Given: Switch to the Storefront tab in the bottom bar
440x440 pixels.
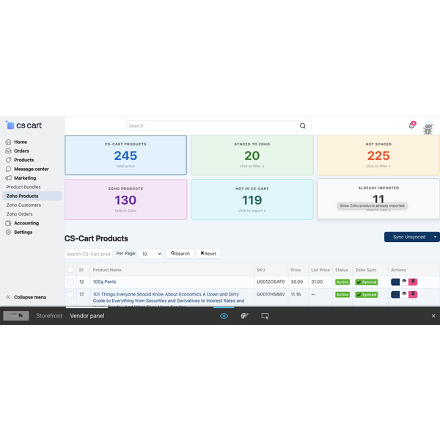Looking at the screenshot, I should coord(49,316).
